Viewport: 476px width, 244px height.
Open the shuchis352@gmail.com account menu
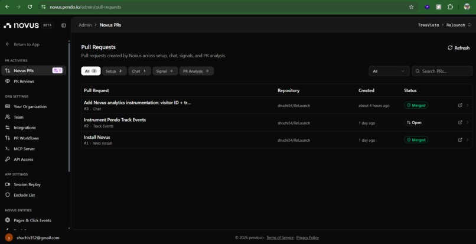(32, 238)
